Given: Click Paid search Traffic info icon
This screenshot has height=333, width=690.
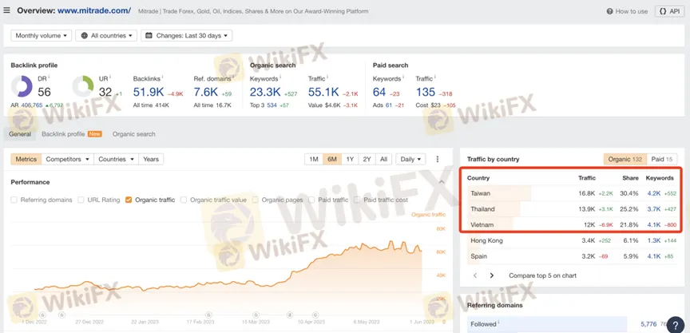Looking at the screenshot, I should pyautogui.click(x=435, y=77).
